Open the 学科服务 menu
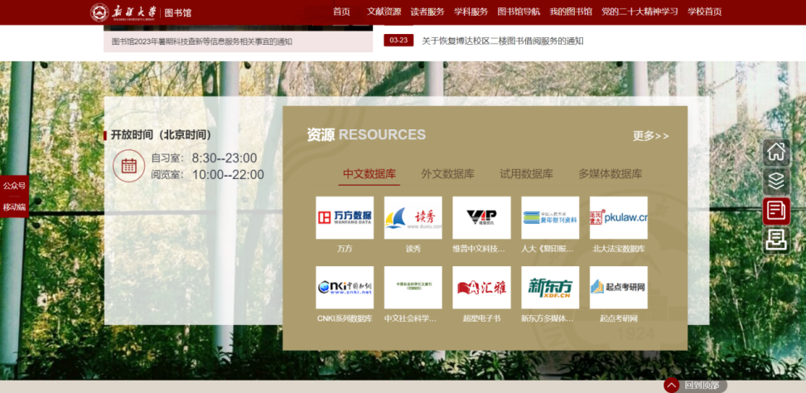 coord(471,12)
